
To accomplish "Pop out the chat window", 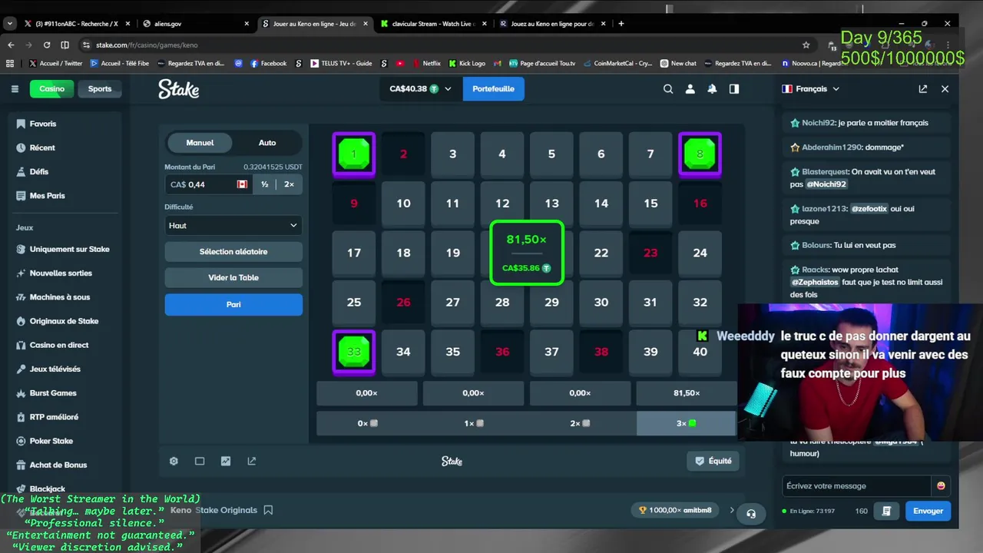I will (923, 89).
